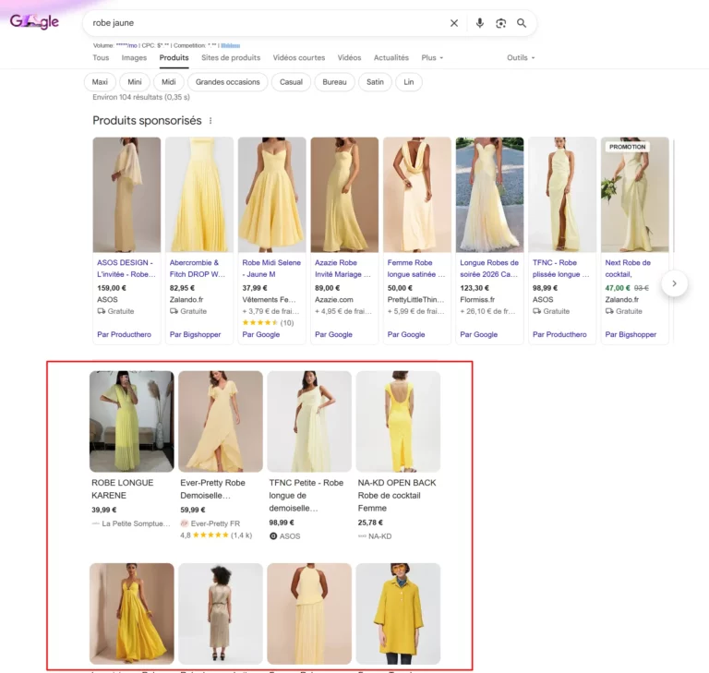Image resolution: width=709 pixels, height=673 pixels.
Task: Open the mustard yellow tunic coat image
Action: (398, 614)
